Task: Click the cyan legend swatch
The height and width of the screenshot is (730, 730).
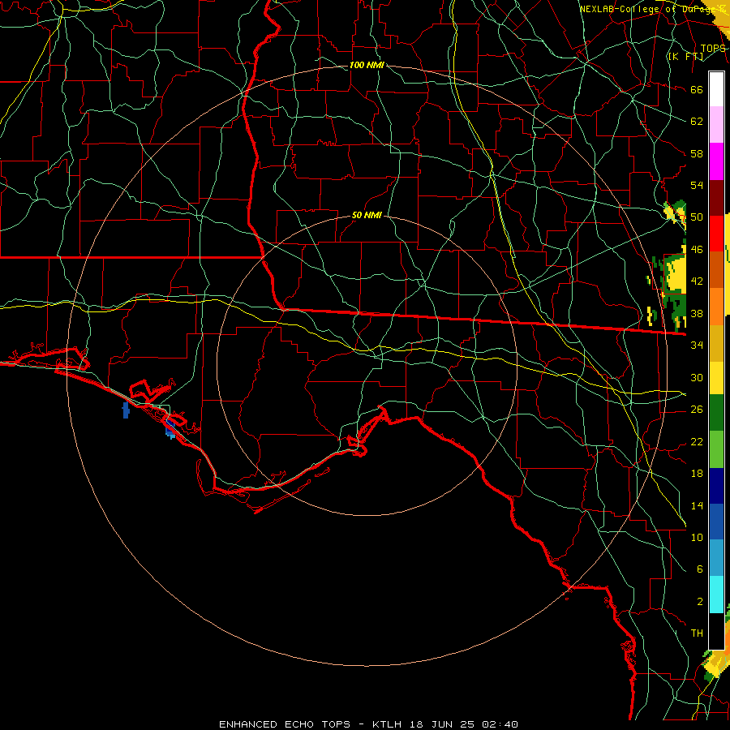Action: (x=716, y=595)
